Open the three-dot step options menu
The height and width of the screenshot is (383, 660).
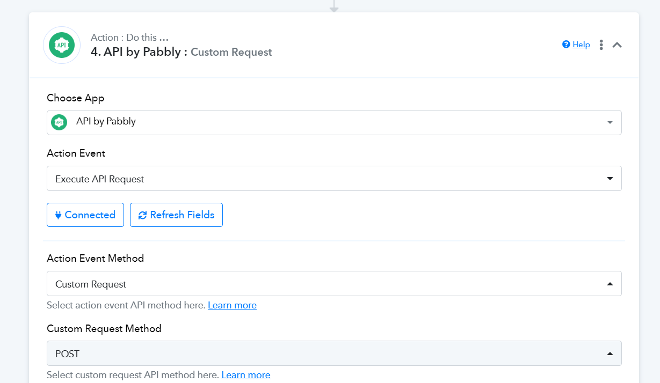(x=601, y=45)
